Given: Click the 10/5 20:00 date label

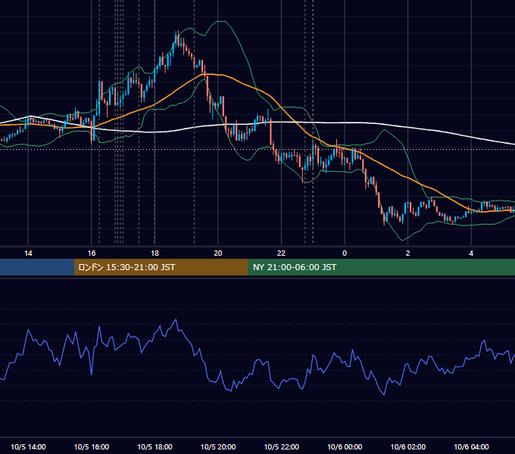Looking at the screenshot, I should coord(218,446).
